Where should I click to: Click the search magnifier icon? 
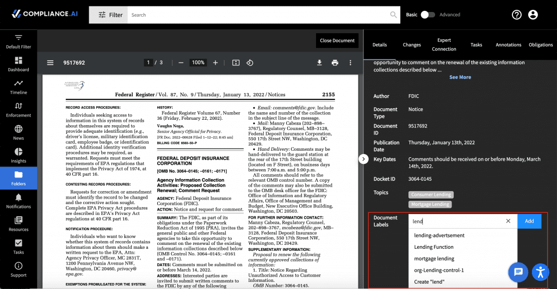click(393, 15)
